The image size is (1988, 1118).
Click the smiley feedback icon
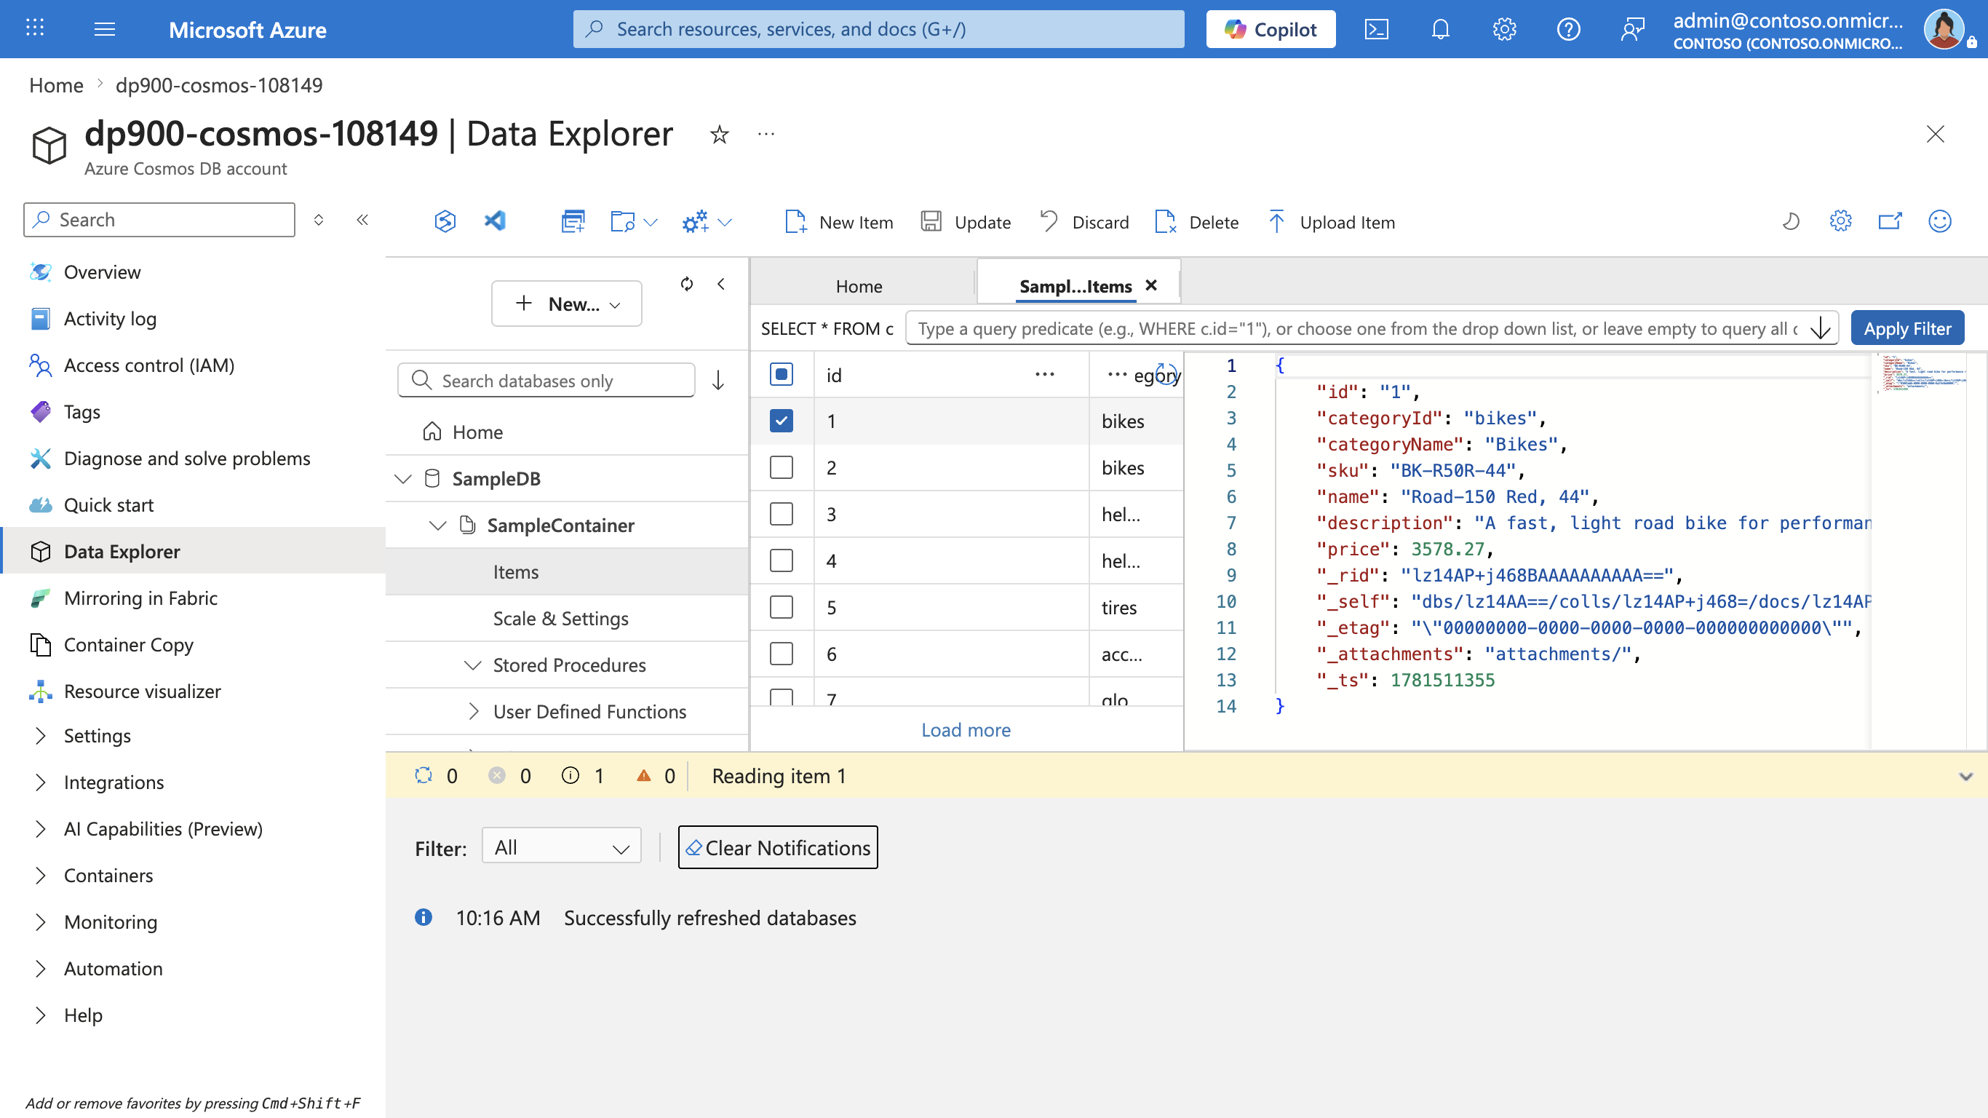[x=1940, y=221]
